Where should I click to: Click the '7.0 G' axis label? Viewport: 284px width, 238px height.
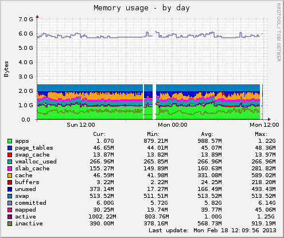pos(26,19)
